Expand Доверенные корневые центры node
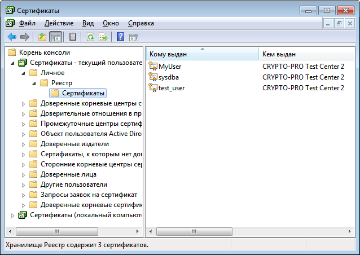360x255 pixels. click(x=24, y=104)
